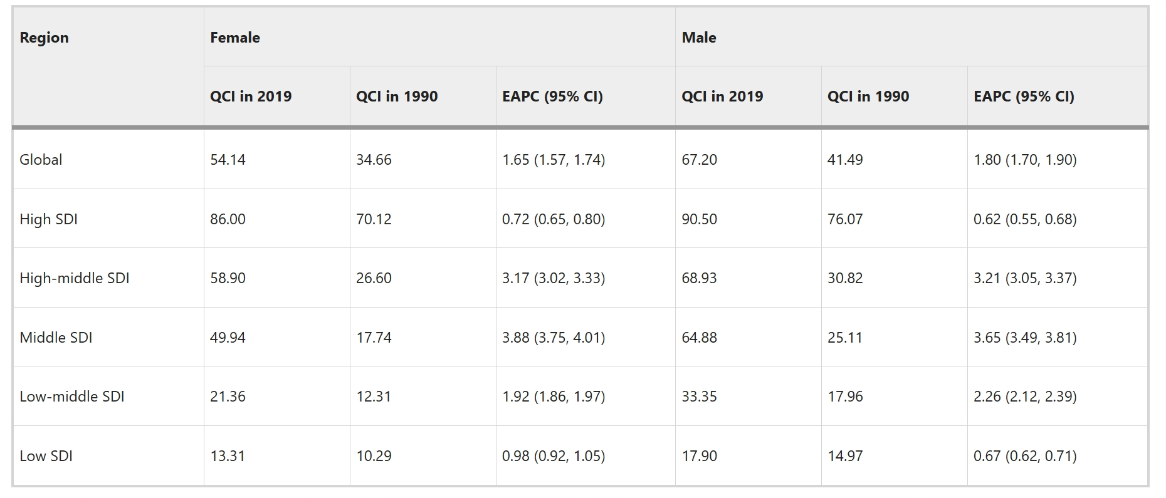Select the Global row label
Viewport: 1166px width, 498px height.
41,160
